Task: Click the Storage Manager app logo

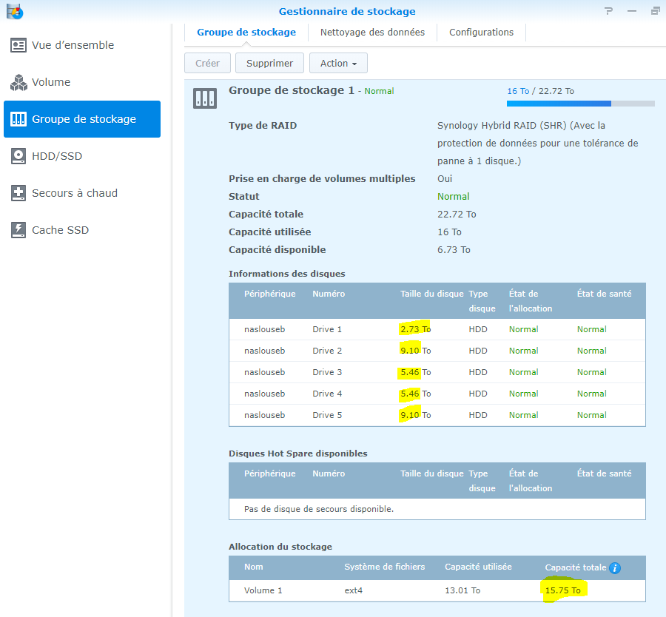Action: (x=14, y=11)
